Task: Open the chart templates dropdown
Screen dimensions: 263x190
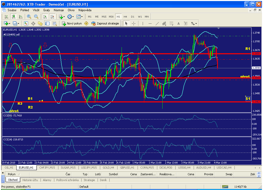Action: click(79, 17)
